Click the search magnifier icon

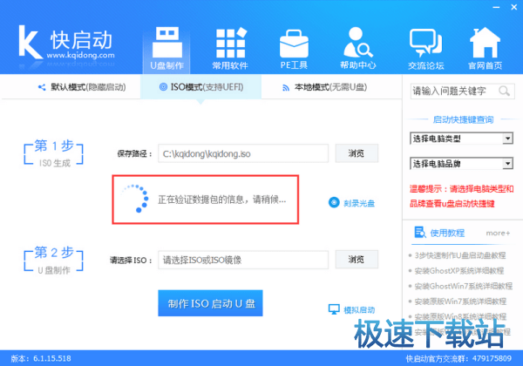coord(504,91)
